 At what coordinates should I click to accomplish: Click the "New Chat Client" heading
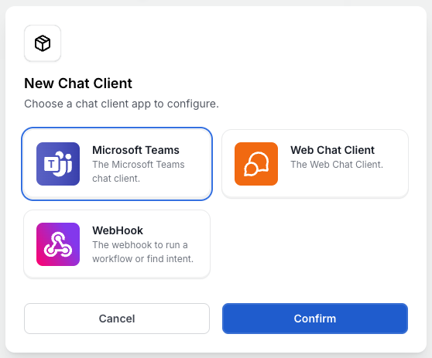coord(78,83)
